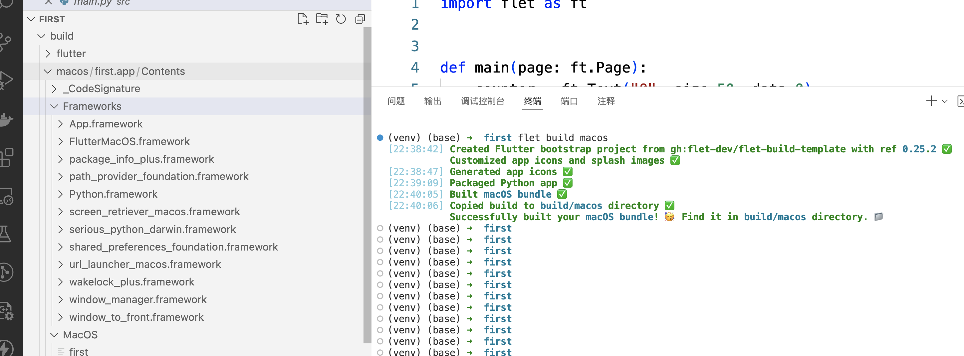The height and width of the screenshot is (356, 964).
Task: Open Extensions view in activity bar
Action: (6, 157)
